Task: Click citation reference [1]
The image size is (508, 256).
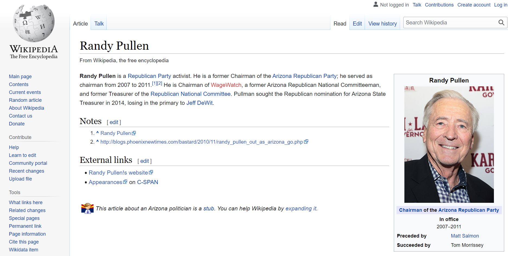Action: 154,83
